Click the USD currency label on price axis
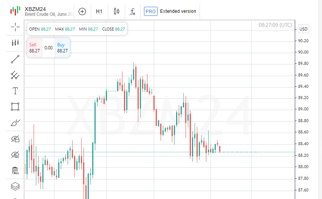 [x=303, y=29]
